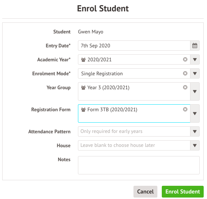Click the House field placeholder text
Screen dimensions: 207x199
coord(118,145)
